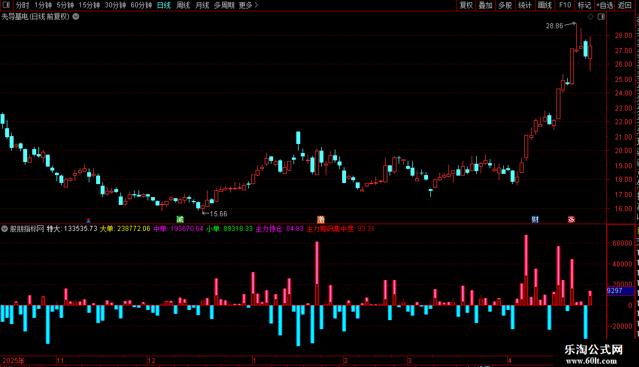Viewport: 639px width, 367px height.
Task: Toggle the left side panel icon
Action: (6, 5)
